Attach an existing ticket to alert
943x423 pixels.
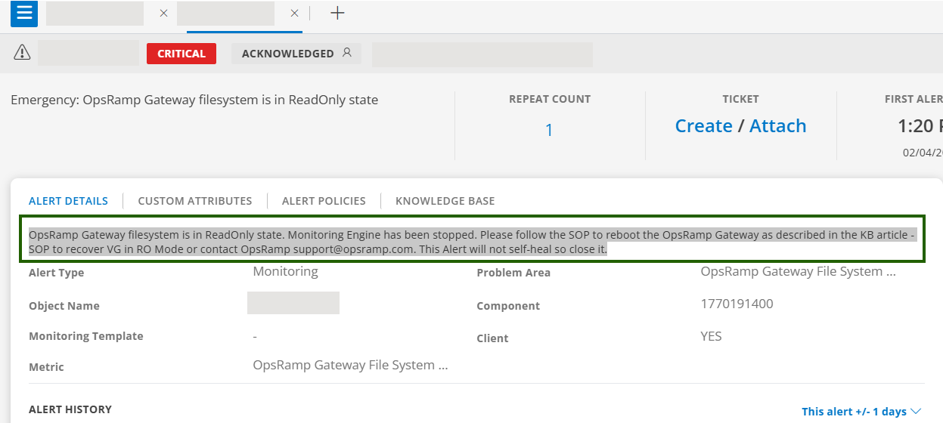777,126
